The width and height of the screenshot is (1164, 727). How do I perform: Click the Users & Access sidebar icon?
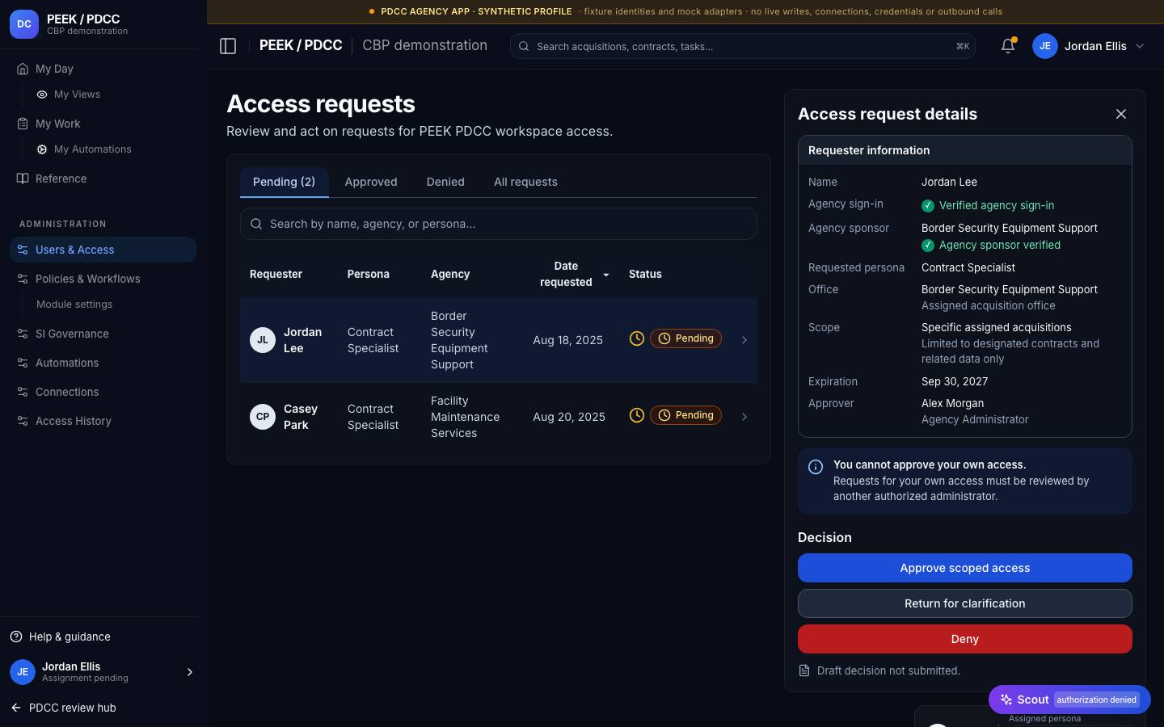point(23,250)
